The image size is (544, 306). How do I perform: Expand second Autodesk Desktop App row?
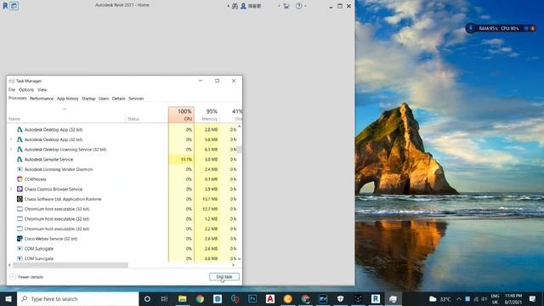11,139
